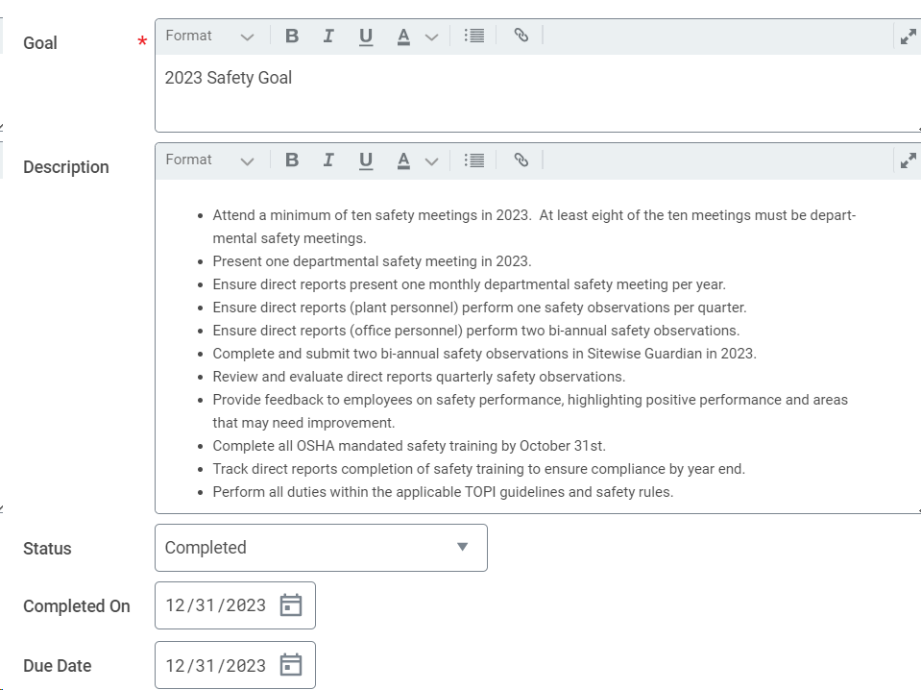Maximize the Description editor with expand icon
The image size is (921, 690).
909,160
